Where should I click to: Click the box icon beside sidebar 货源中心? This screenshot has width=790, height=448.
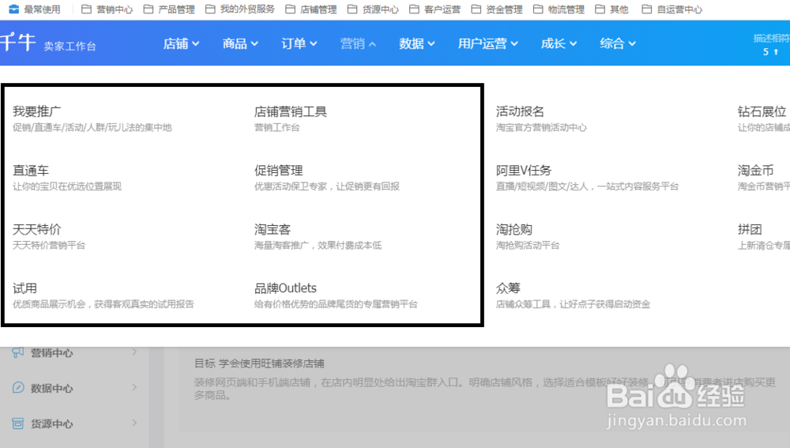tap(17, 424)
